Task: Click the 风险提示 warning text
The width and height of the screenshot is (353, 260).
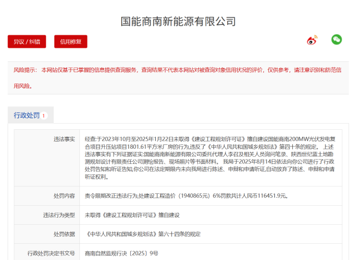Action: click(x=178, y=78)
